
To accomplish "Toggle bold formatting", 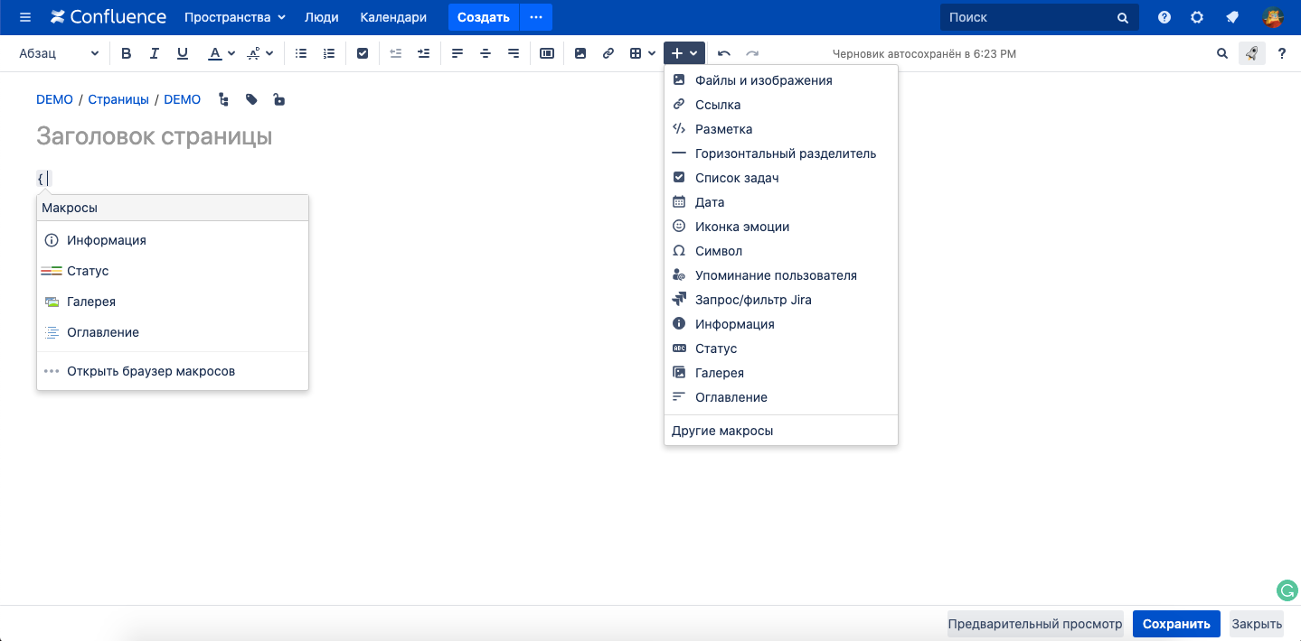I will 127,53.
